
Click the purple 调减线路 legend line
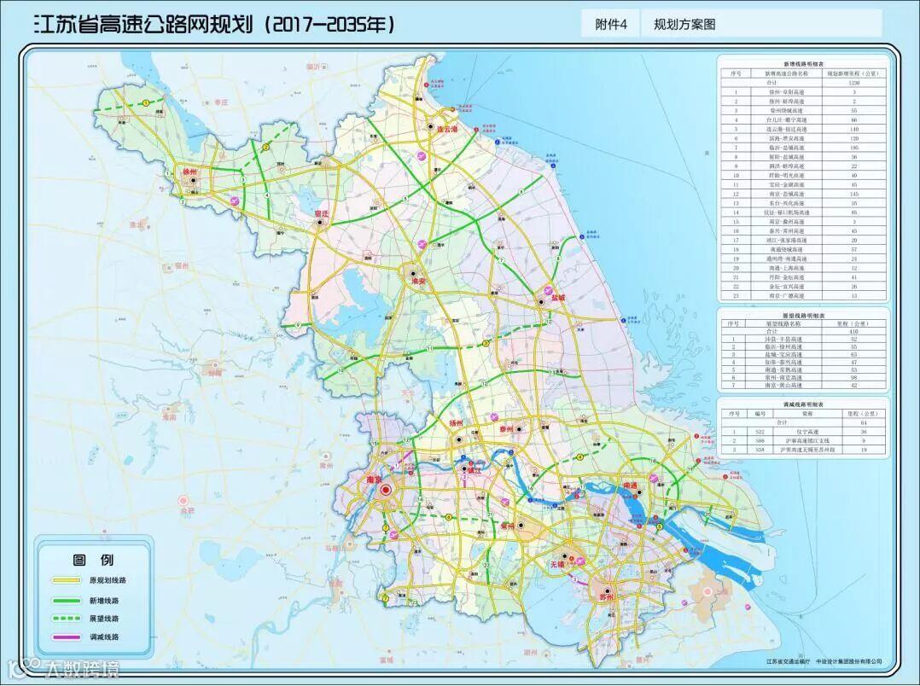pyautogui.click(x=66, y=637)
